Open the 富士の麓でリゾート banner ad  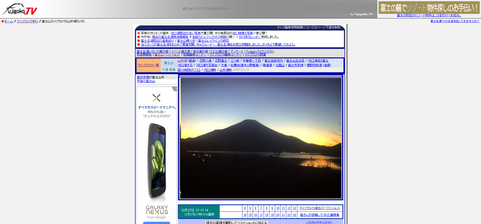point(429,8)
